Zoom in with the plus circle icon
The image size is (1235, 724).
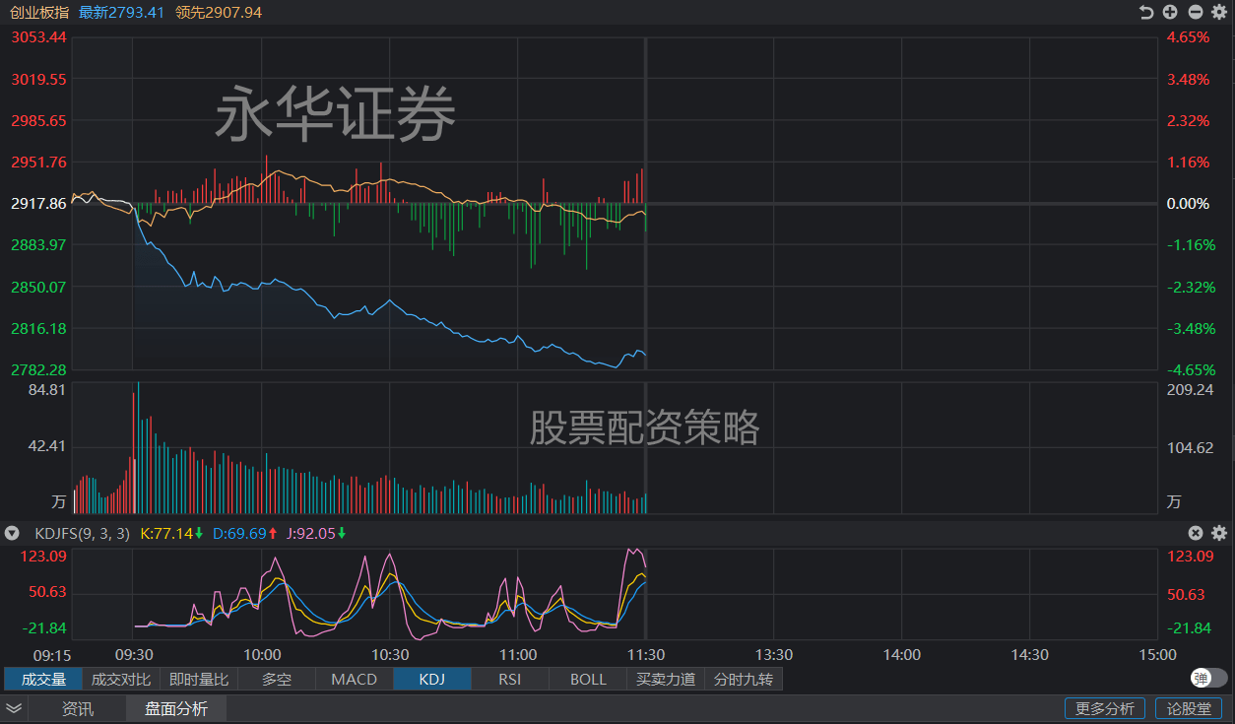pyautogui.click(x=1170, y=12)
